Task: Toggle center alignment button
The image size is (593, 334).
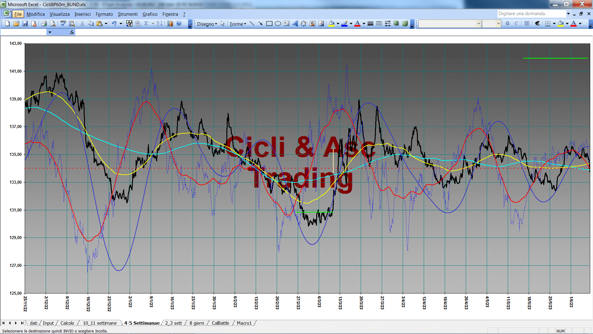Action: point(527,24)
